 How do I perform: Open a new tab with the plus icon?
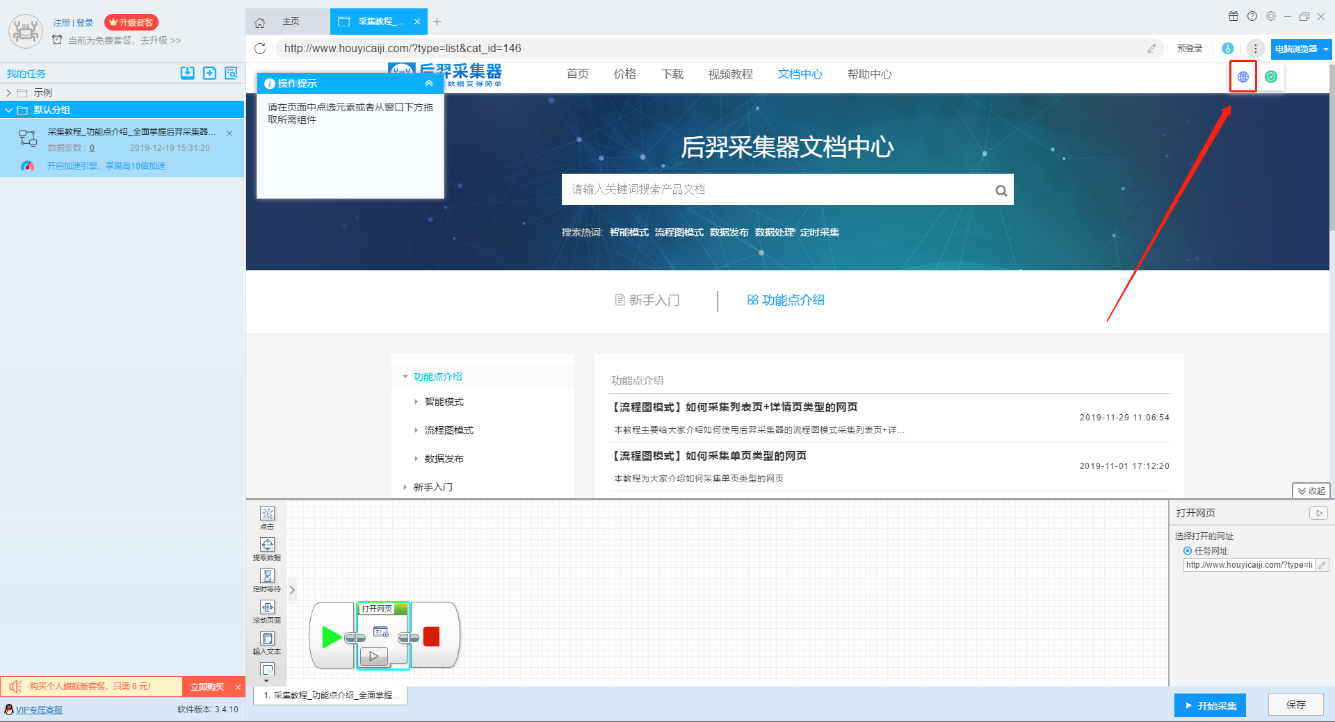click(437, 22)
